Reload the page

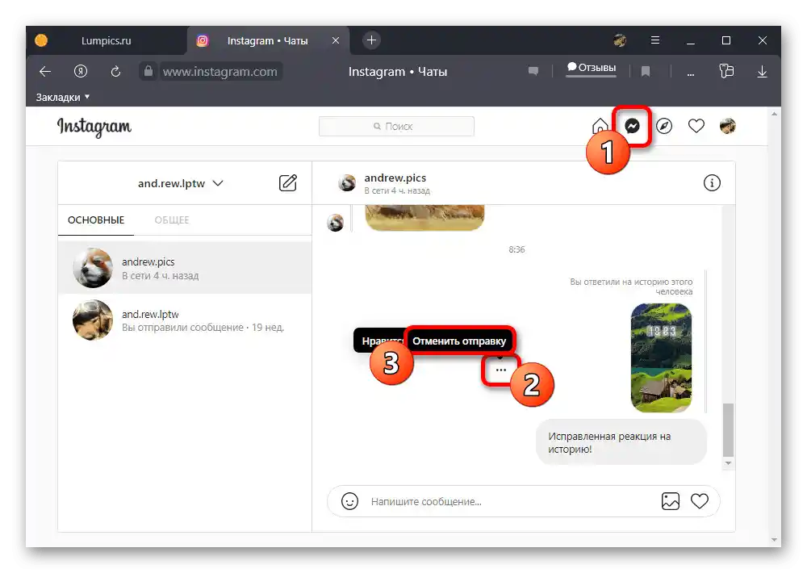pyautogui.click(x=115, y=72)
